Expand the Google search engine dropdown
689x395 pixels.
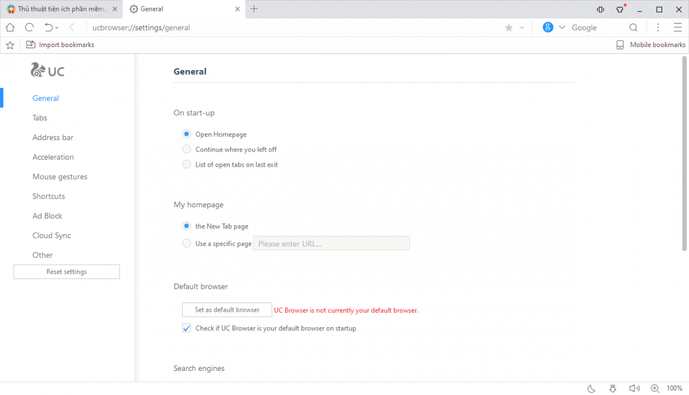562,28
